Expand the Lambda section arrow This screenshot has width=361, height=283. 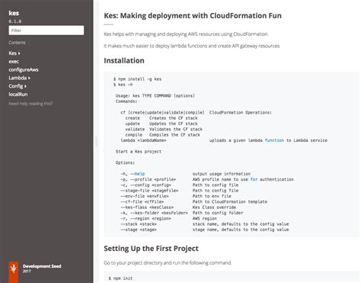point(29,78)
